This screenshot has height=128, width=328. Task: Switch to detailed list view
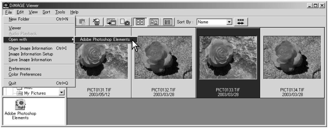point(168,22)
